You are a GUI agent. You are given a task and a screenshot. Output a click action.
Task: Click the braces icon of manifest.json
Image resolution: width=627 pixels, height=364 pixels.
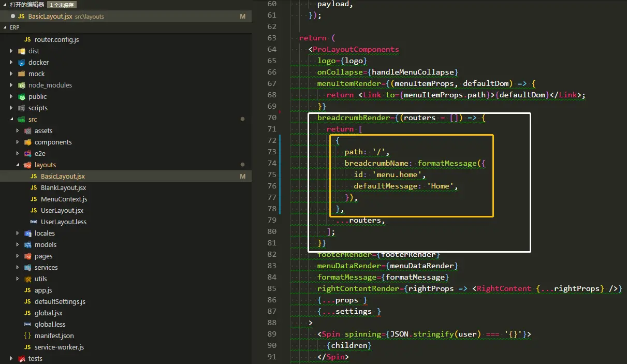point(27,336)
